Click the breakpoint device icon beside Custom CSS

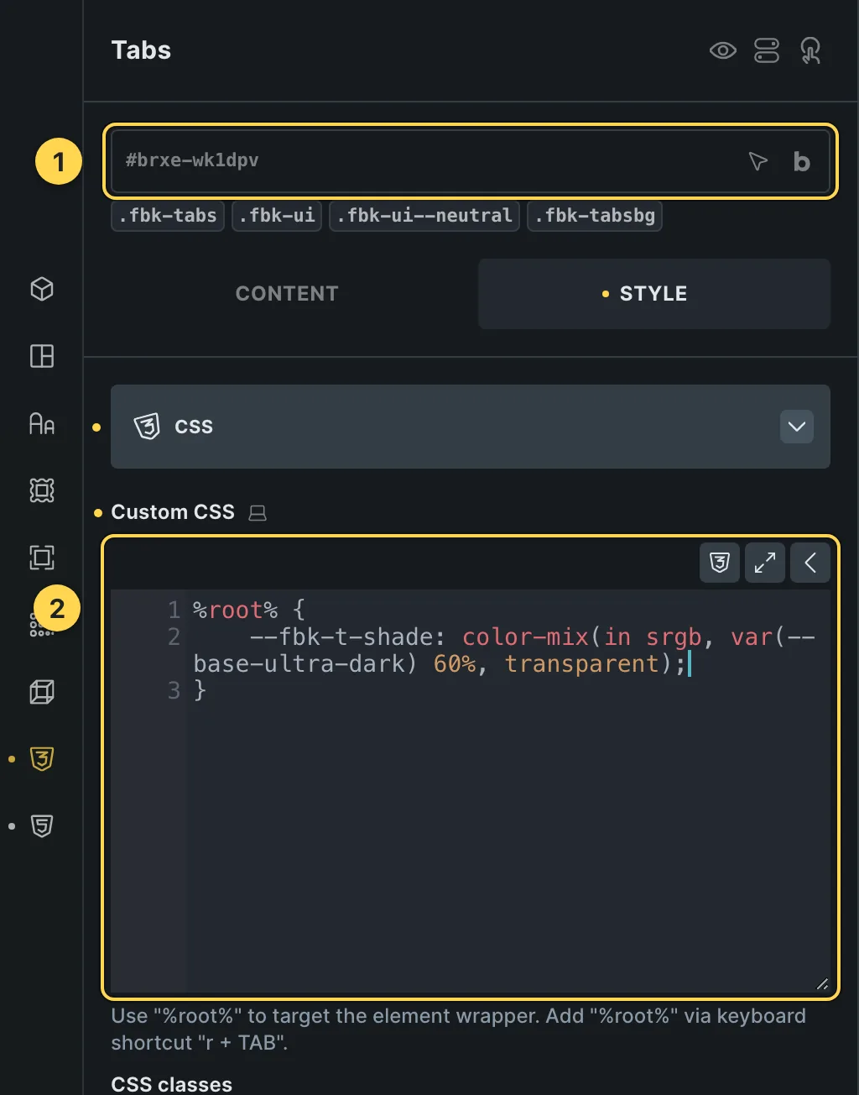[x=258, y=512]
